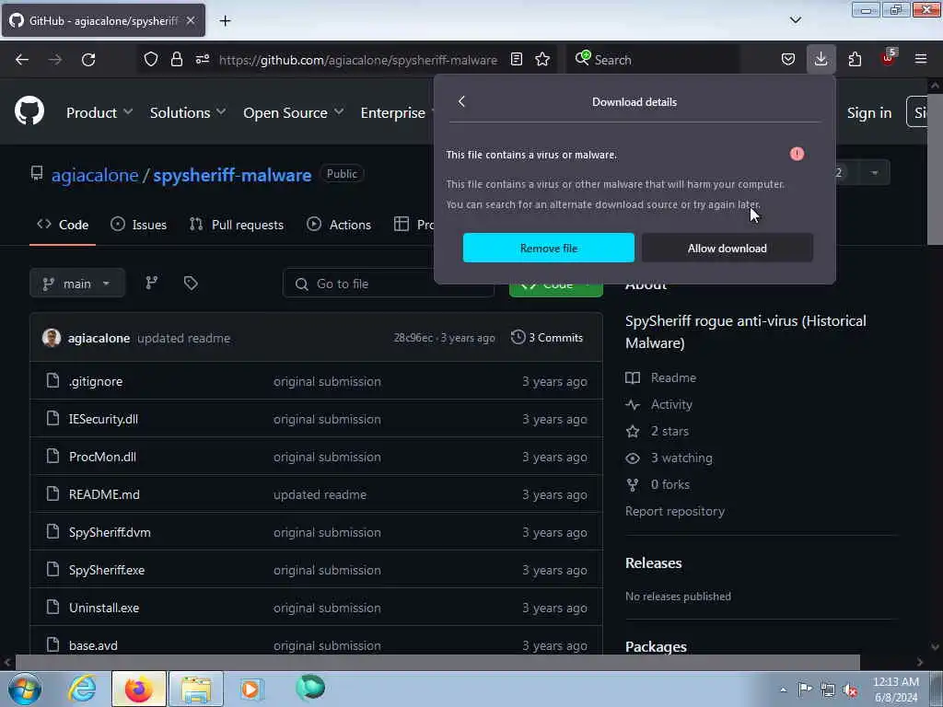The image size is (943, 707).
Task: Open the SpySheriff.exe file
Action: coord(107,570)
